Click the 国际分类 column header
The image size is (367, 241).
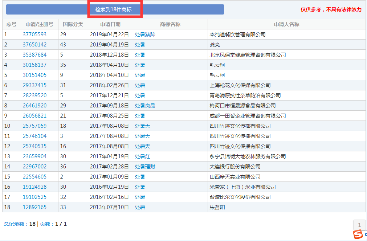pyautogui.click(x=73, y=24)
